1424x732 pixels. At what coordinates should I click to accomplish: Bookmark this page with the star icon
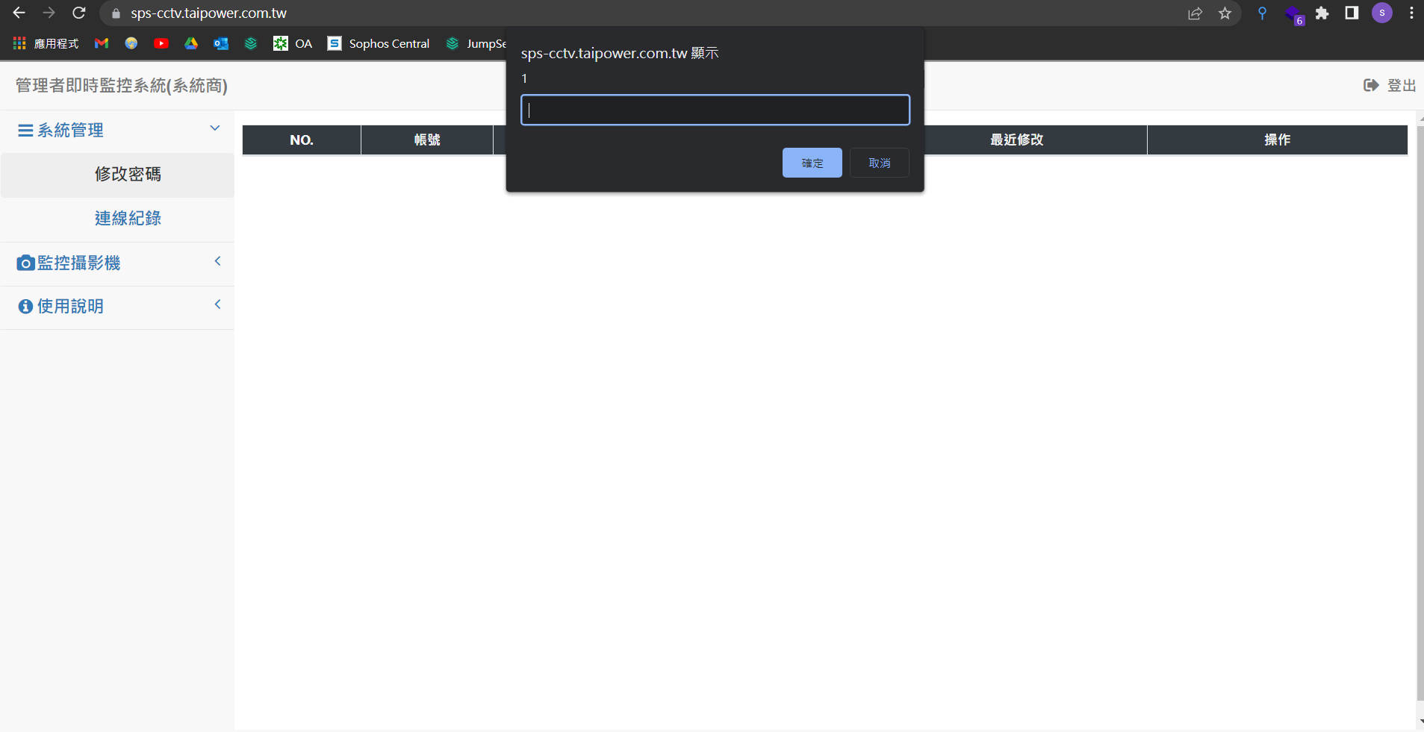(x=1225, y=13)
